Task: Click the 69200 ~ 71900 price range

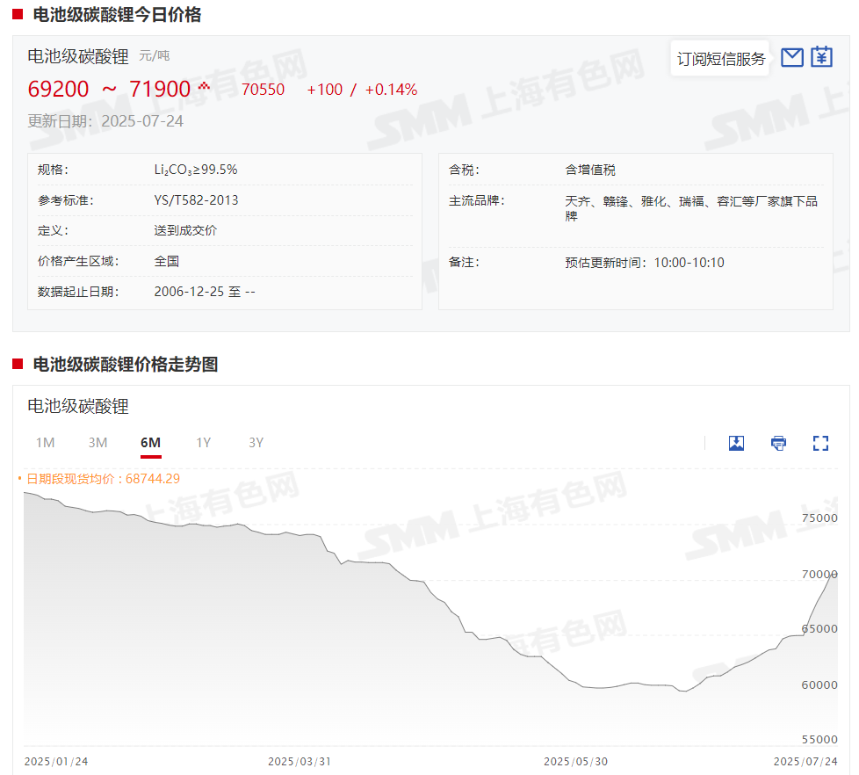Action: [x=109, y=89]
